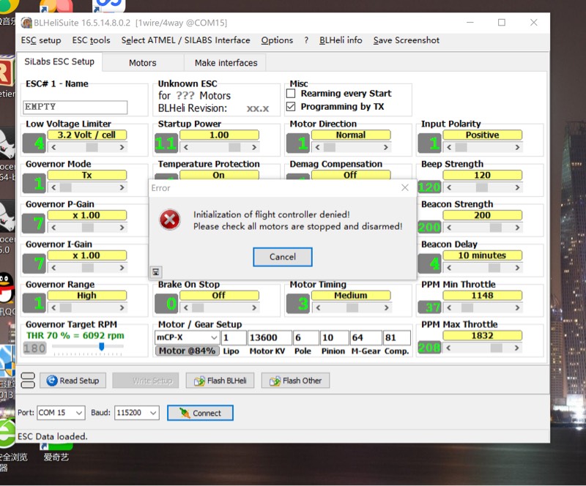Viewport: 586px width, 486px height.
Task: Click the greyed-out Write Setup button
Action: click(146, 381)
